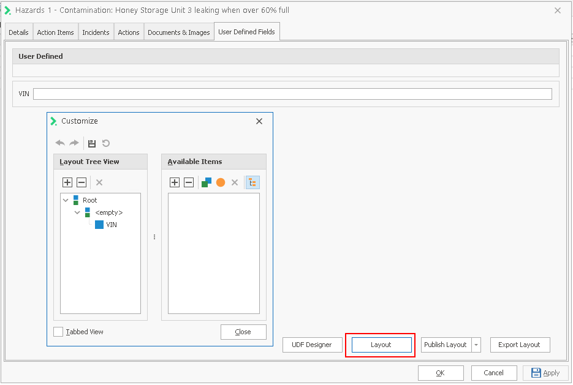Collapse the <empty> group node
The image size is (573, 385).
coord(77,212)
